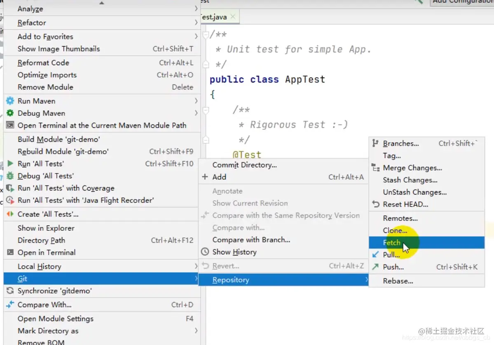Switch to the AppTest.java editor tab

click(x=214, y=17)
